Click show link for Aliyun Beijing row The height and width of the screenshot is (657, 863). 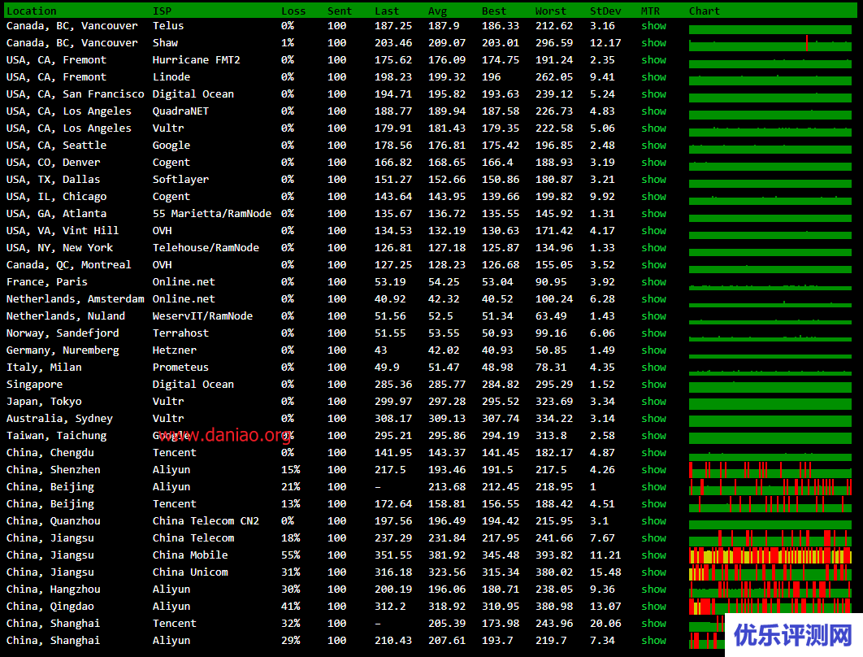point(653,487)
